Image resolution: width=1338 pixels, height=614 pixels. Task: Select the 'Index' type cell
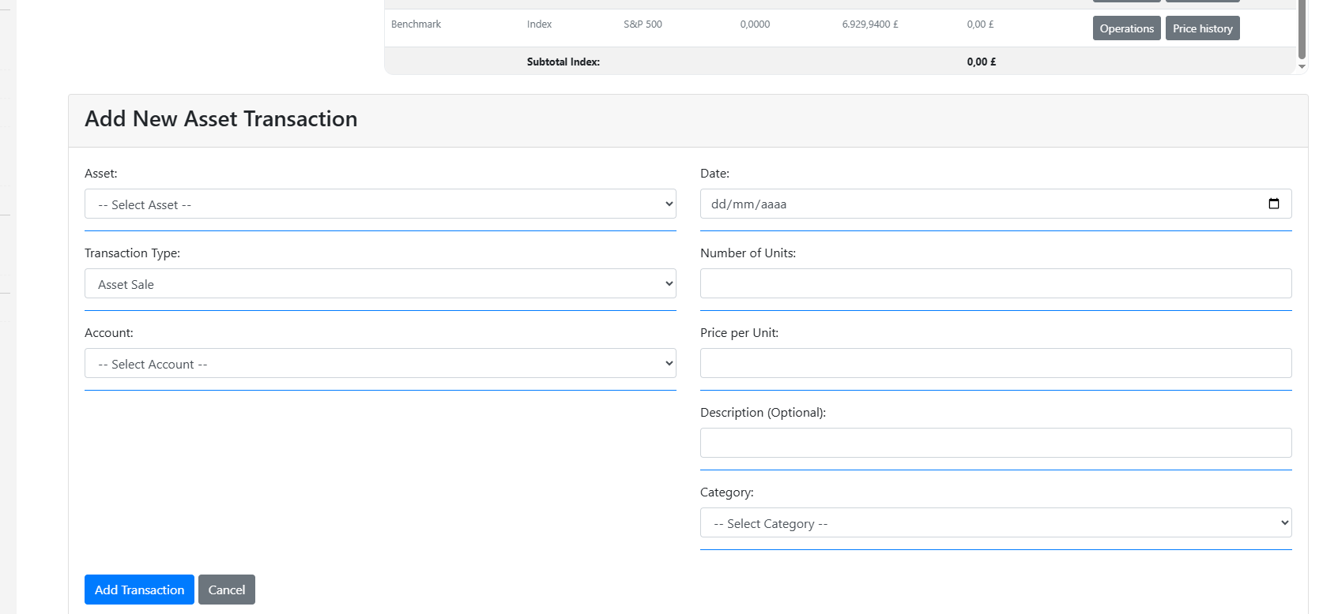pyautogui.click(x=539, y=24)
